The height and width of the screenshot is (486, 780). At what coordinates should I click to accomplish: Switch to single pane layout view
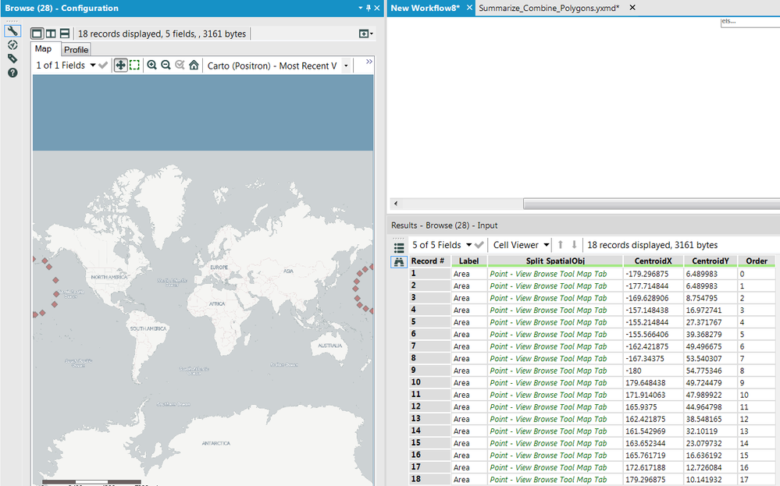(37, 34)
